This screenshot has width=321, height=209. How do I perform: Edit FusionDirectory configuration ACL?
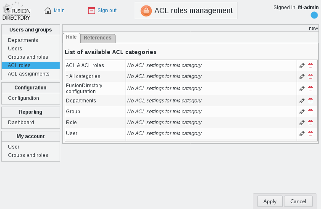pyautogui.click(x=302, y=89)
